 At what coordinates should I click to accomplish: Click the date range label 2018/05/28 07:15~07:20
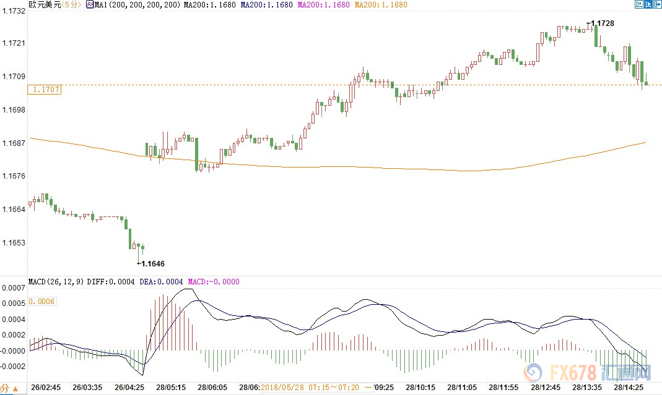[310, 387]
